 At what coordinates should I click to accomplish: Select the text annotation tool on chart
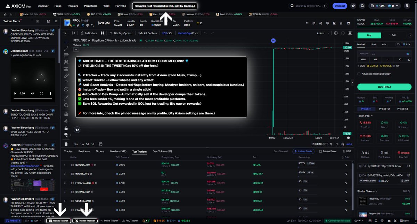coord(66,83)
